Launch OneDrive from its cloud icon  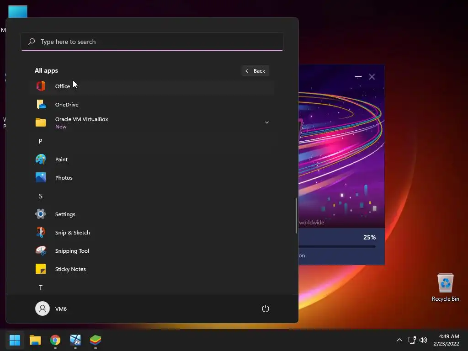[x=41, y=105]
